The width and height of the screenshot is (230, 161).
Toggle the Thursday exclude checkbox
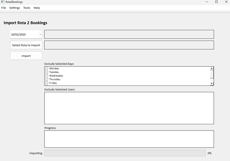[x=47, y=79]
